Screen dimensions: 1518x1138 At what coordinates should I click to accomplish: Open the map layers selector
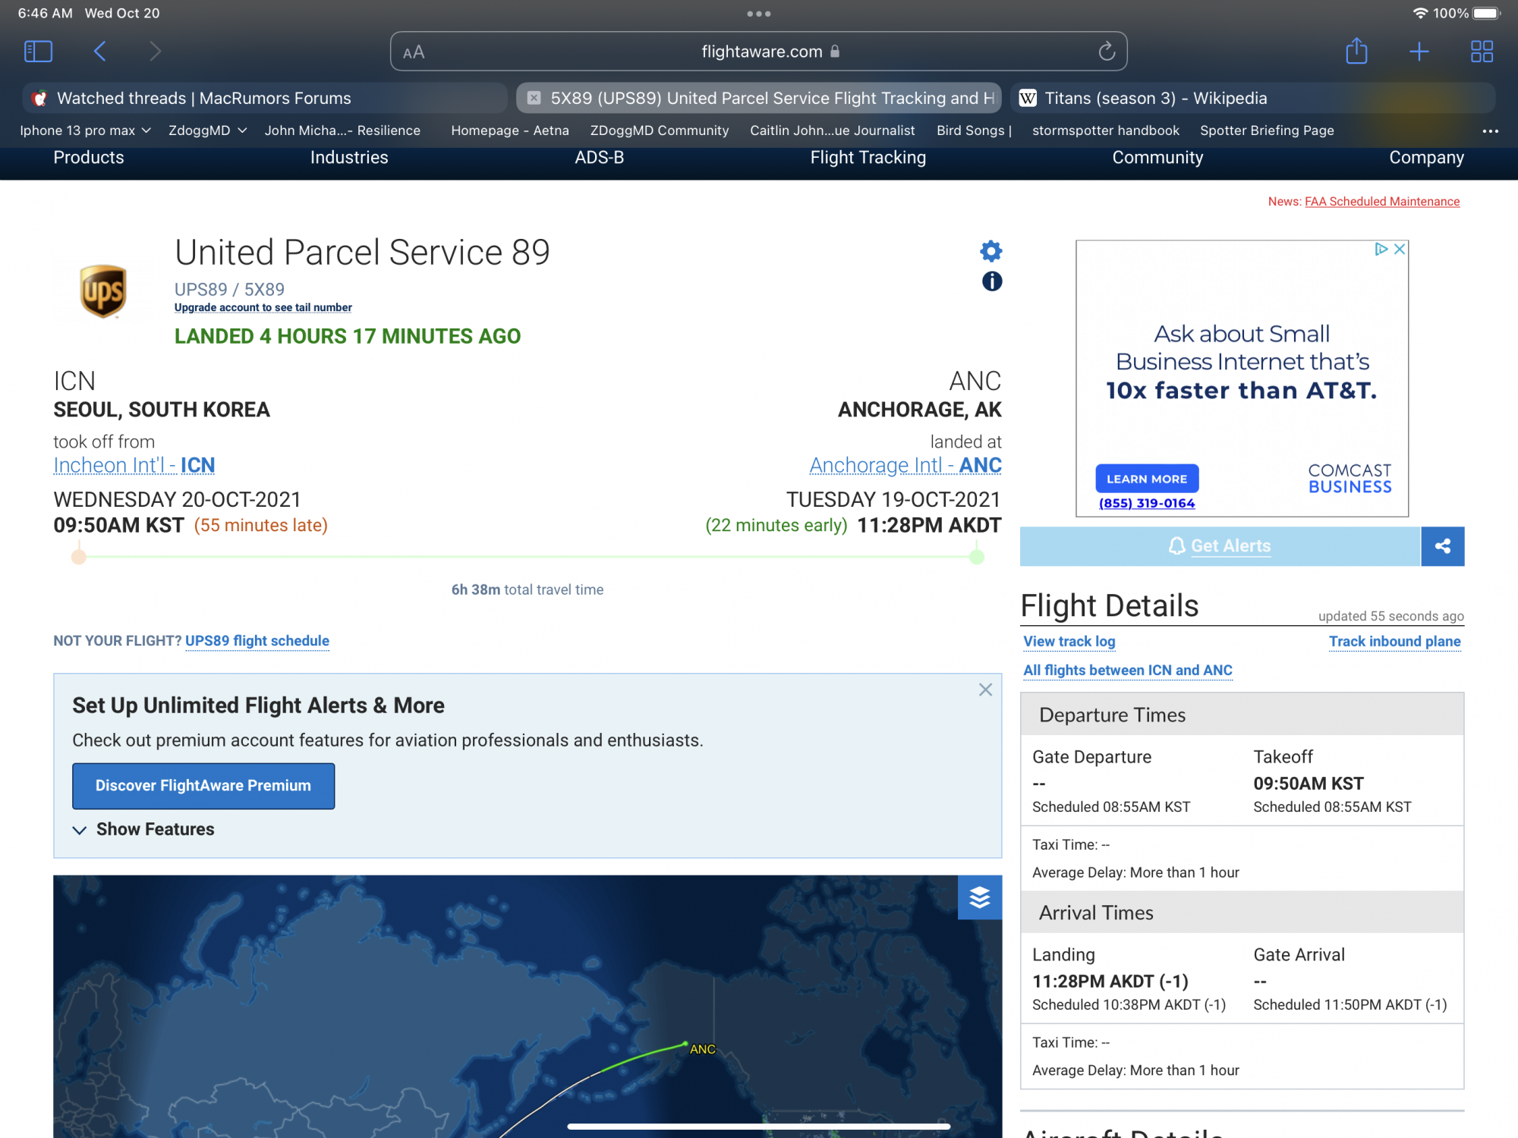coord(979,898)
